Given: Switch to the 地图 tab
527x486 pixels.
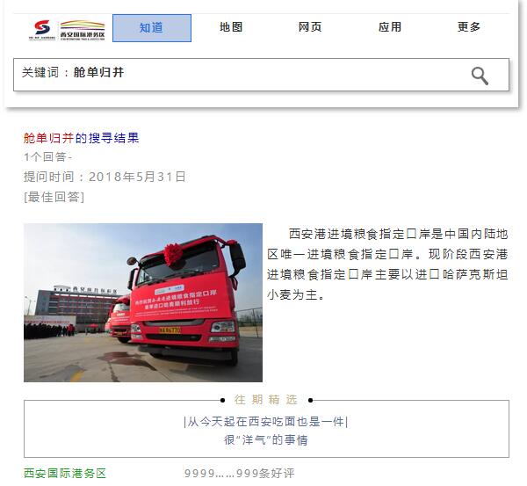Looking at the screenshot, I should pyautogui.click(x=231, y=27).
